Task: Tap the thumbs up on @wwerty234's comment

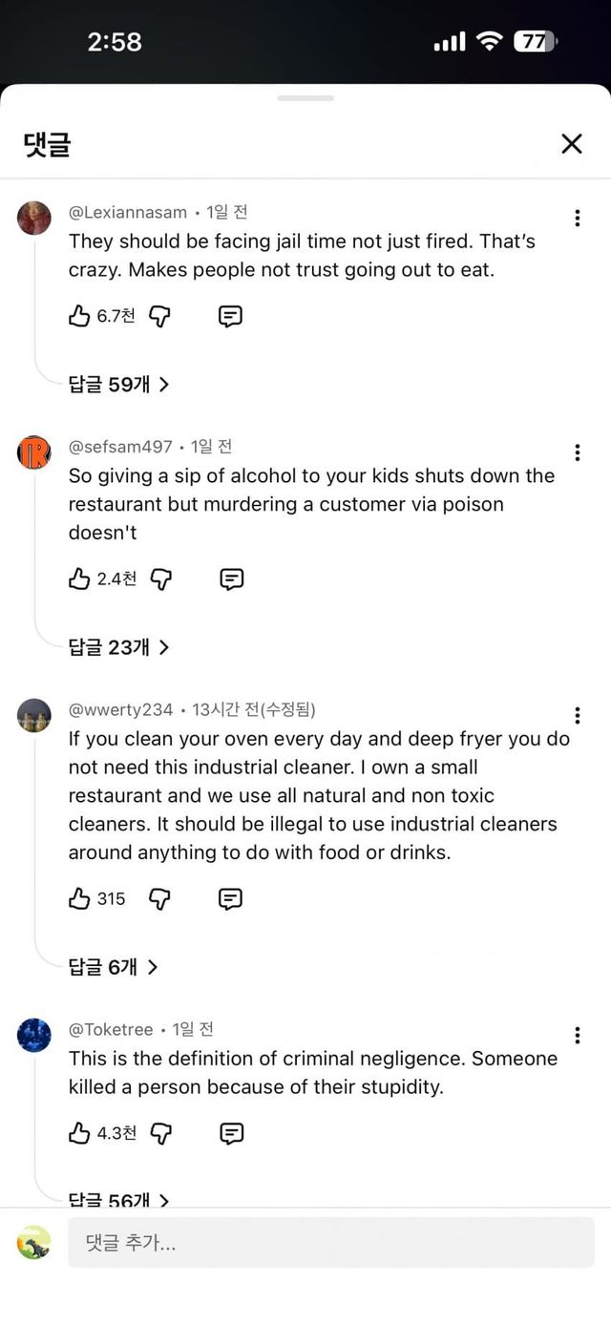Action: click(x=79, y=898)
